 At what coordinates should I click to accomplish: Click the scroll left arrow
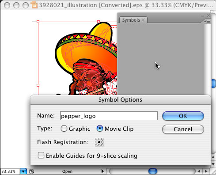point(199,171)
